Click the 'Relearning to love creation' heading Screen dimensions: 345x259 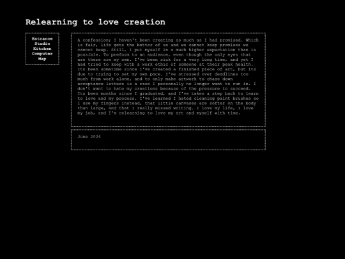pyautogui.click(x=95, y=22)
